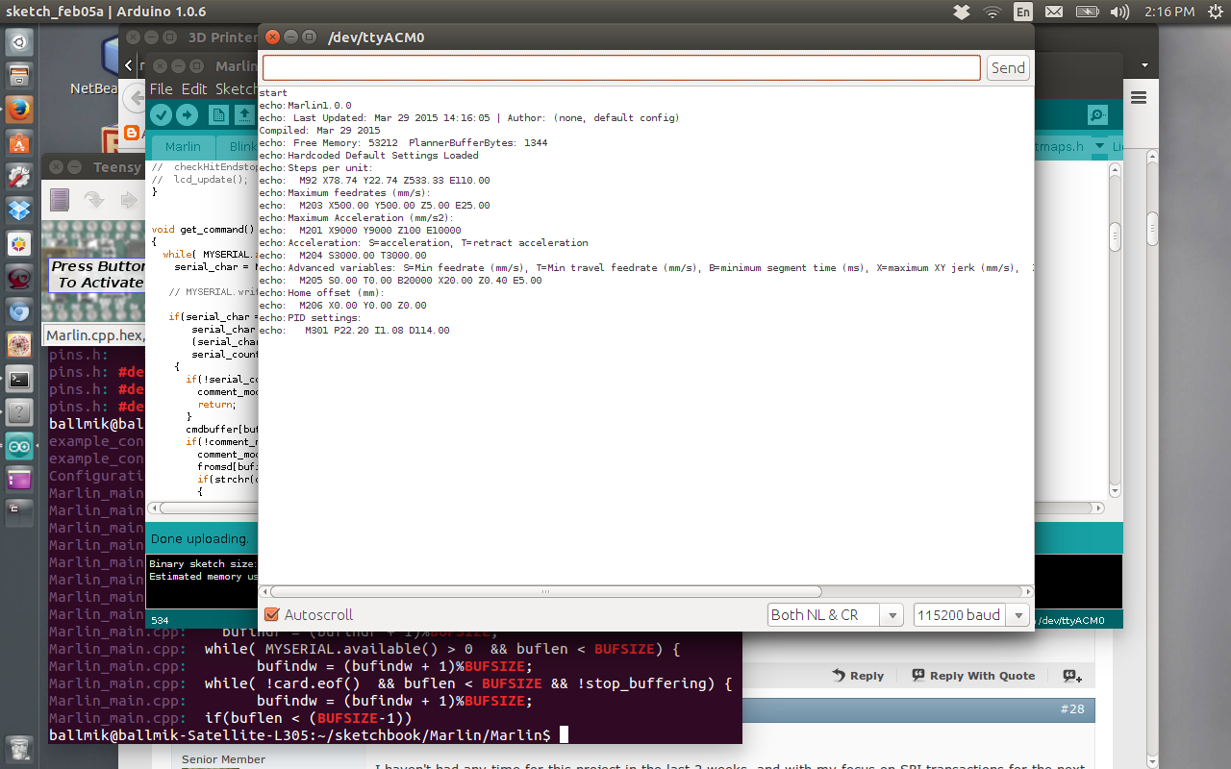This screenshot has width=1231, height=769.
Task: Open the Sketch menu
Action: 238,88
